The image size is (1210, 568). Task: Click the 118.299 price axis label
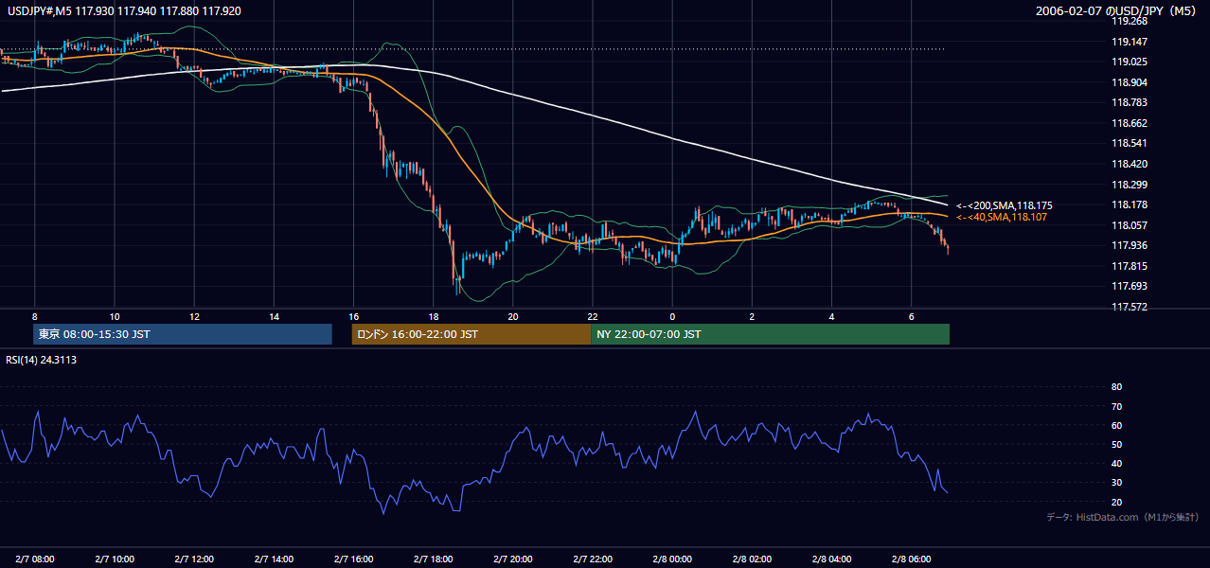coord(1130,185)
